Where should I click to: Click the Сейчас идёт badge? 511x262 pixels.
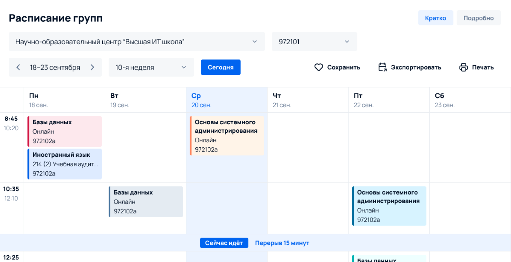click(224, 243)
